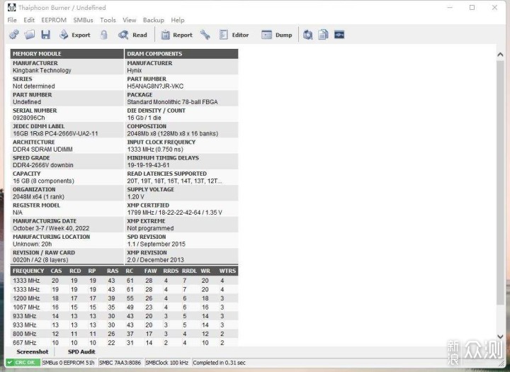Click the 1200 MHz timing row
This screenshot has height=372, width=510.
click(x=124, y=298)
